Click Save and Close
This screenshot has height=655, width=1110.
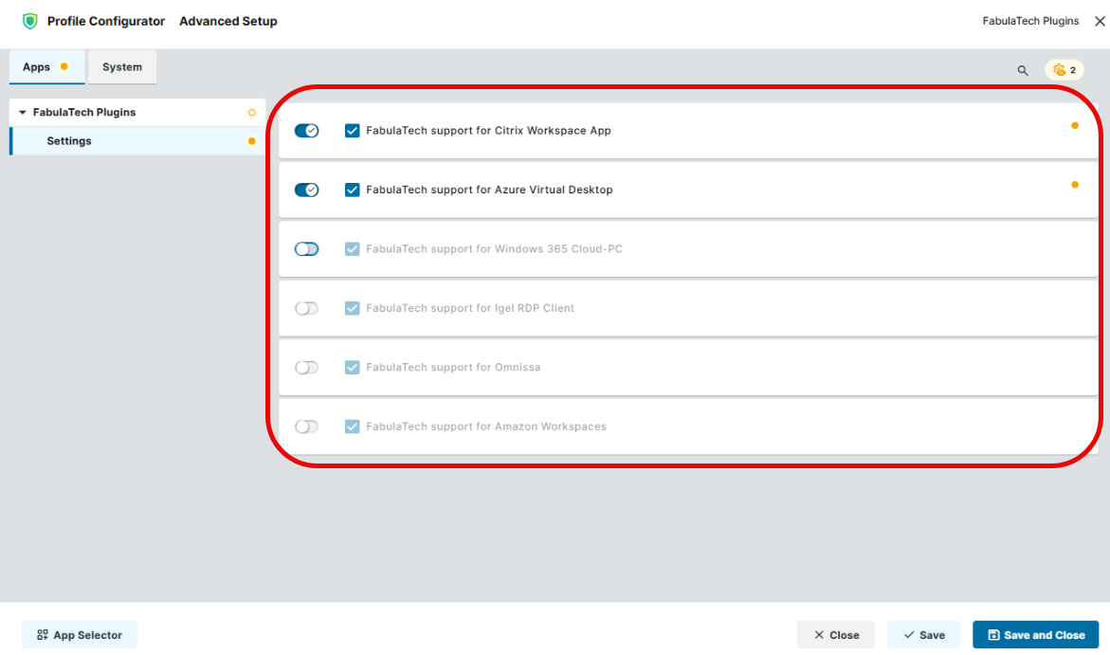point(1035,635)
